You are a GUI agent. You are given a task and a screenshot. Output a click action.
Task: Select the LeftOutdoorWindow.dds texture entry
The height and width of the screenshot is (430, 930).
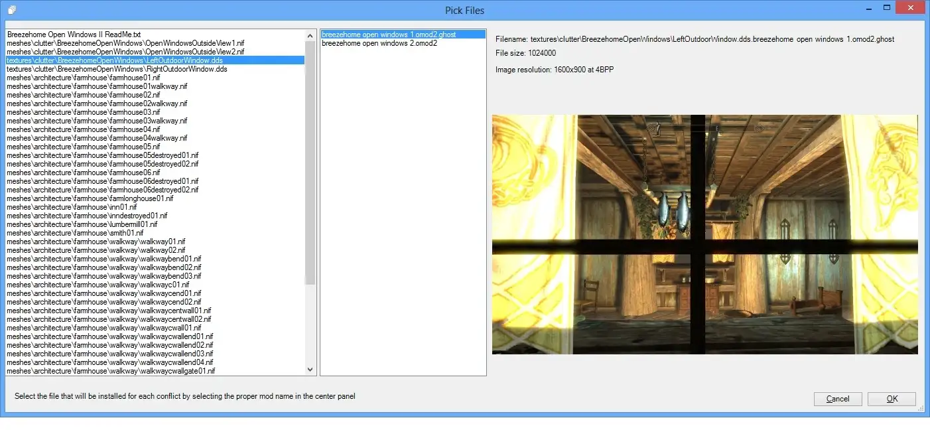114,60
